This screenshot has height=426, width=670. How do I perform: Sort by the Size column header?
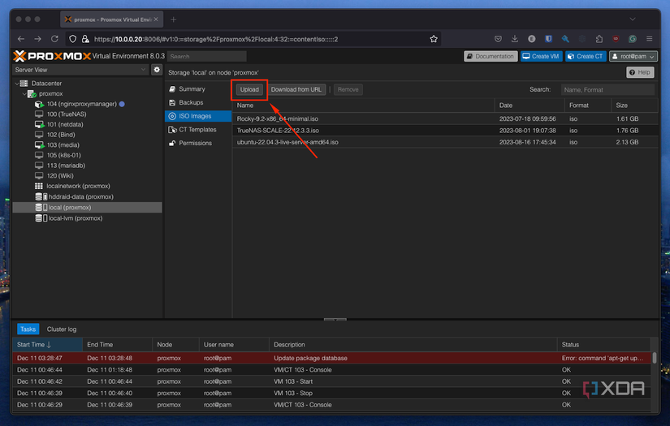634,105
